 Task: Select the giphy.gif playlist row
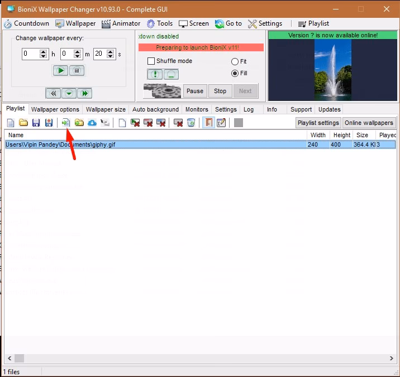(201, 144)
